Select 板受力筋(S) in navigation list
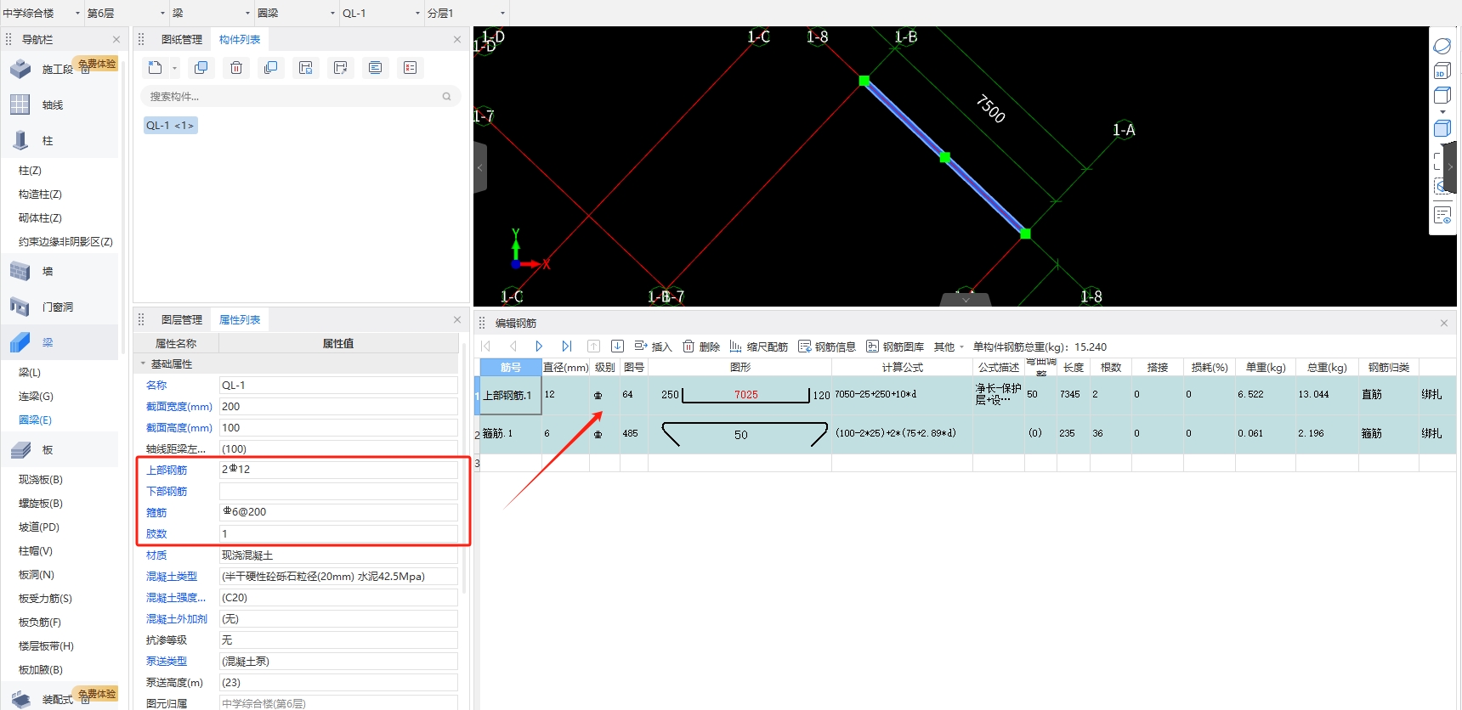Viewport: 1462px width, 710px height. [x=45, y=599]
